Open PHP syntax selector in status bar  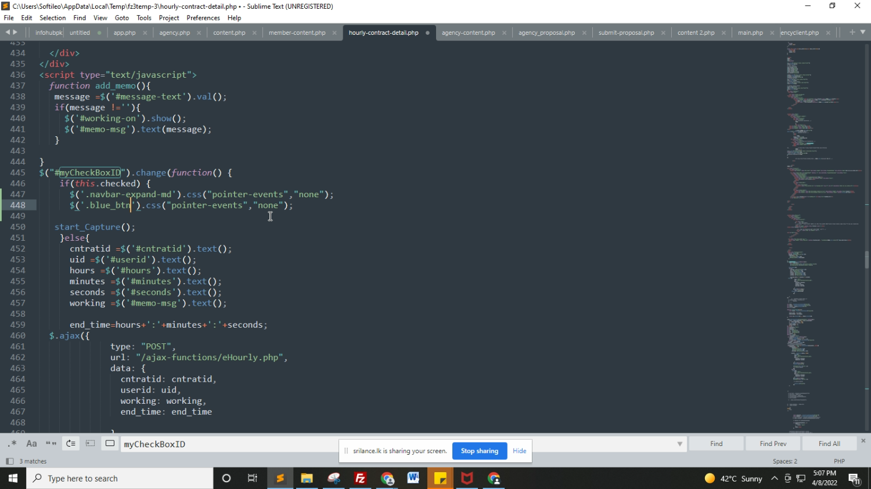click(x=839, y=461)
